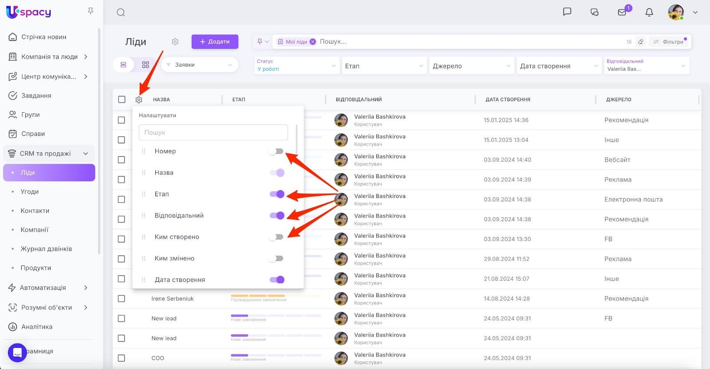Go to Угоди in the sidebar
This screenshot has width=710, height=369.
pyautogui.click(x=29, y=192)
